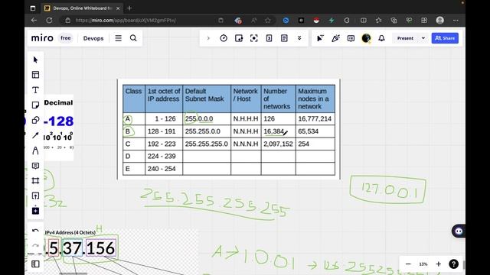Expand the collapsed toolbar arrow
This screenshot has height=275, width=490.
click(x=208, y=38)
